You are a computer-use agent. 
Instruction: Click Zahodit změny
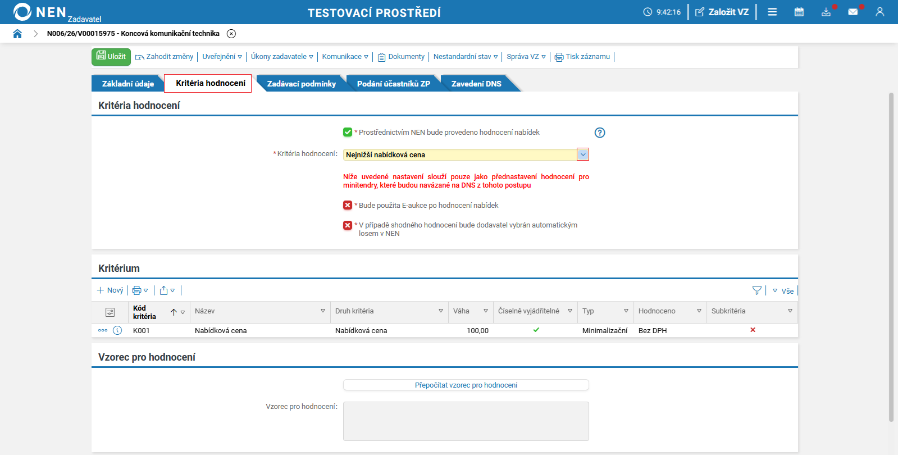click(165, 57)
